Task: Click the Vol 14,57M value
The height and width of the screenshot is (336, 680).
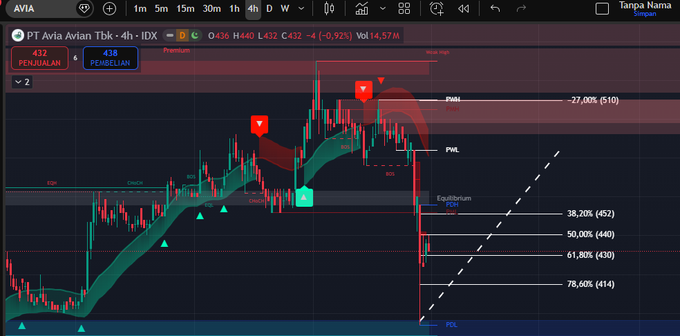Action: click(x=378, y=35)
